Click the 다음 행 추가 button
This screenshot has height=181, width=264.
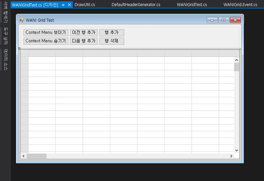point(84,41)
